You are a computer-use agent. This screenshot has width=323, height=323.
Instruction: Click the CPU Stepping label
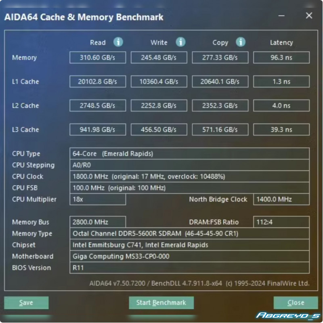click(x=34, y=165)
